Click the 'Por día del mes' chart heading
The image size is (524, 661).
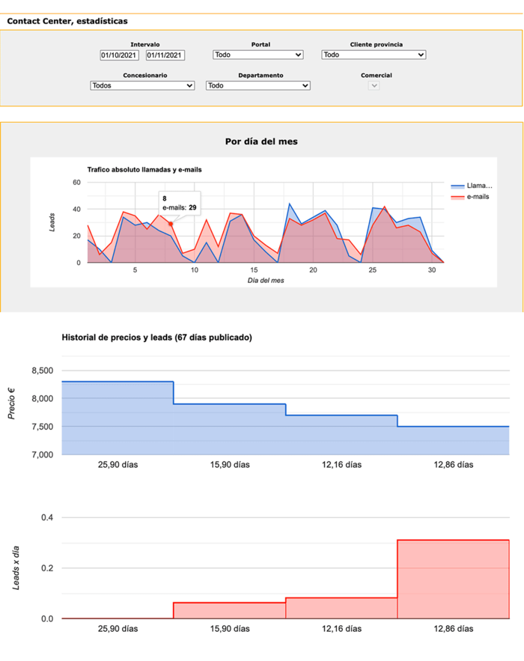261,141
